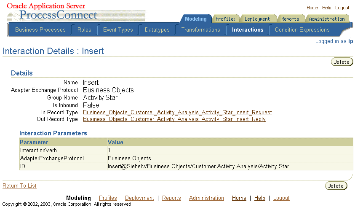Click the InteractionVerb value 1
The width and height of the screenshot is (355, 207).
[109, 151]
